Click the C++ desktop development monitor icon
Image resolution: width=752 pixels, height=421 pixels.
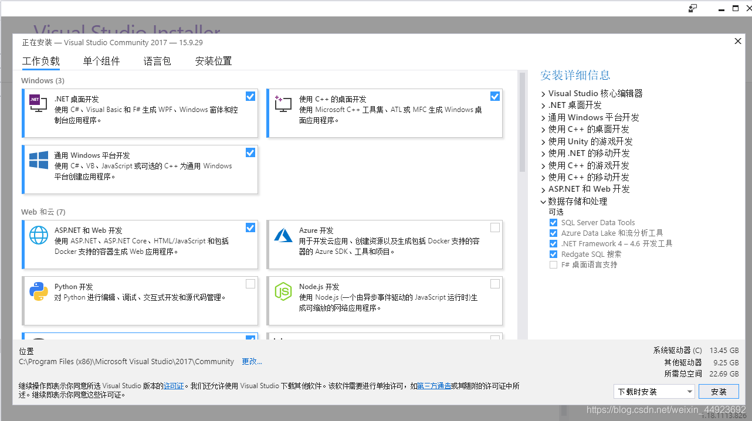[x=283, y=104]
